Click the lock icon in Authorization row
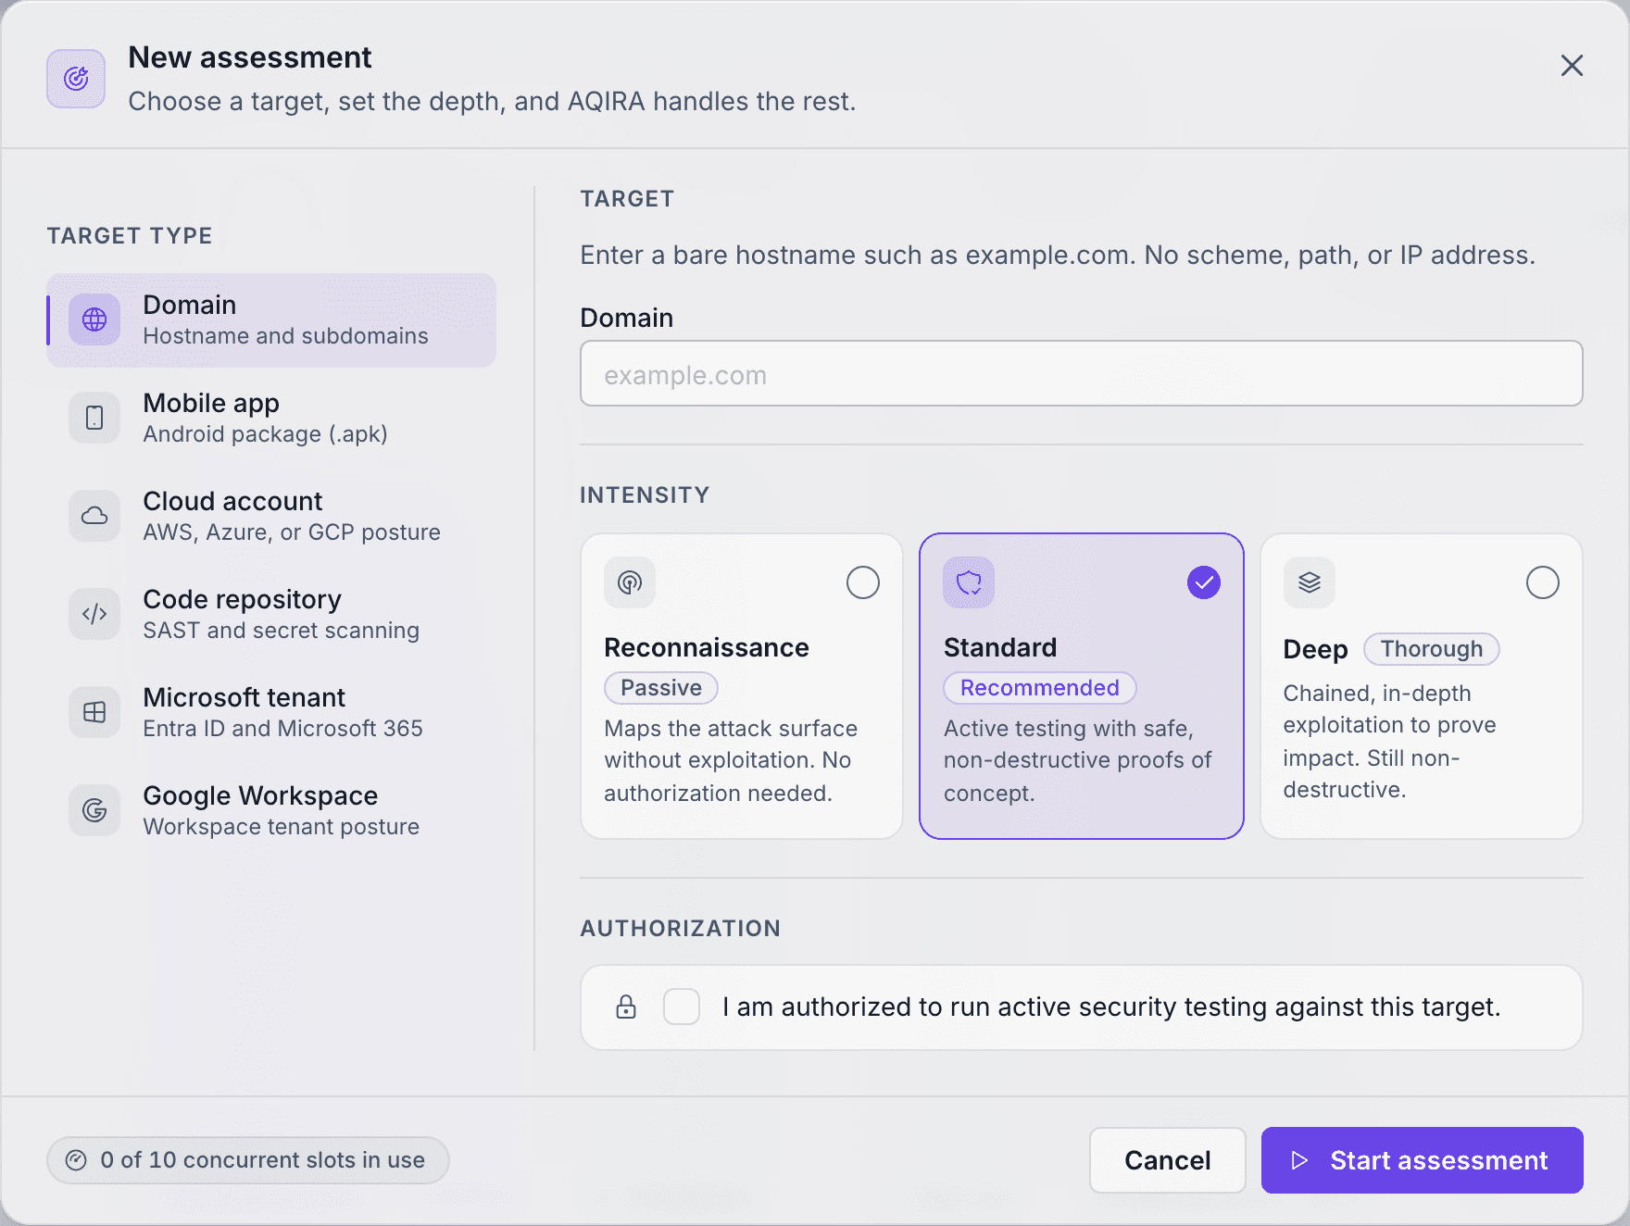The width and height of the screenshot is (1630, 1226). 626,1007
